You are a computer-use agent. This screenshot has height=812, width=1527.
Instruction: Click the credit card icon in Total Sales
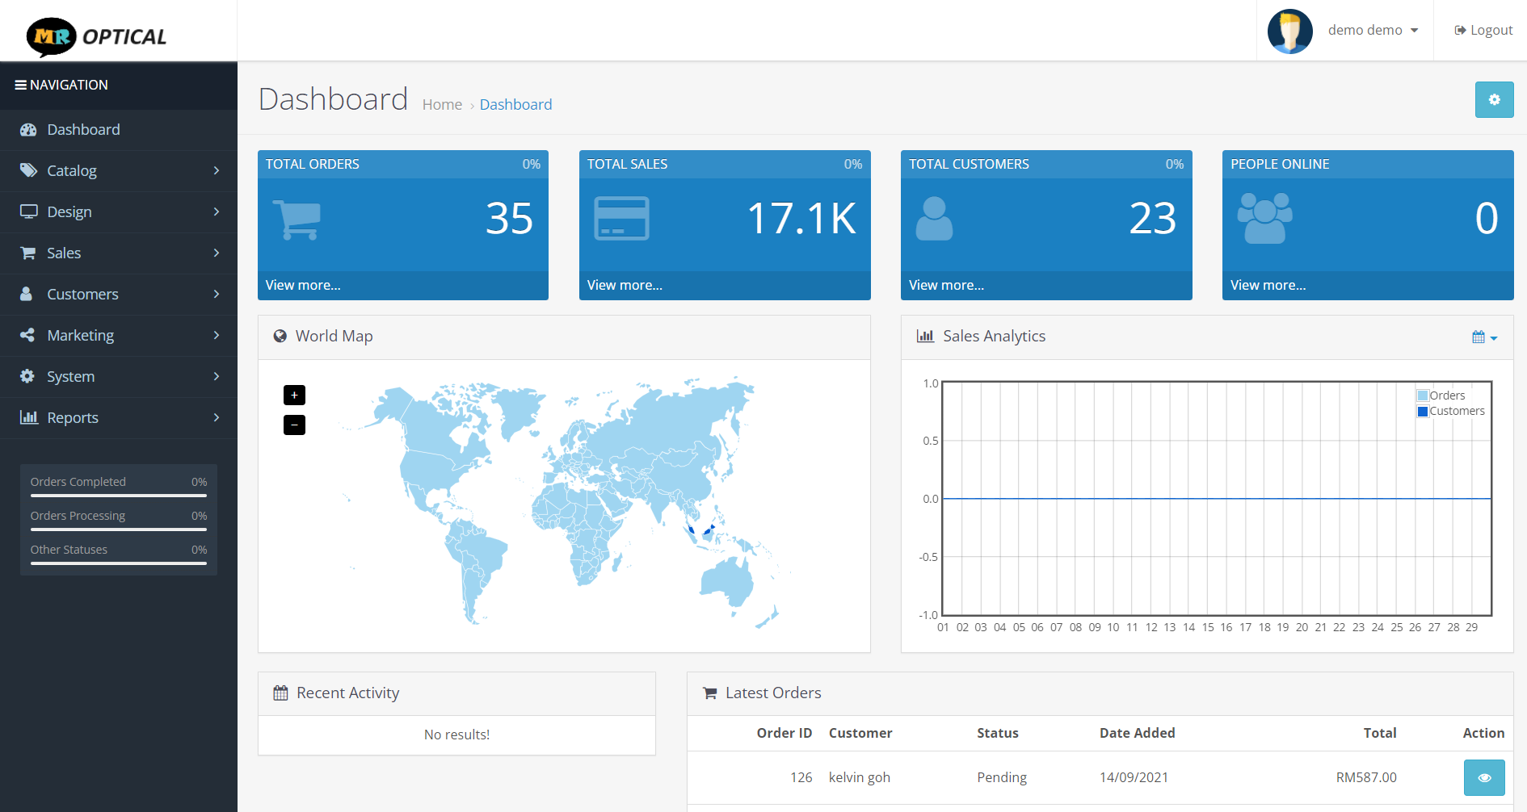pos(620,218)
